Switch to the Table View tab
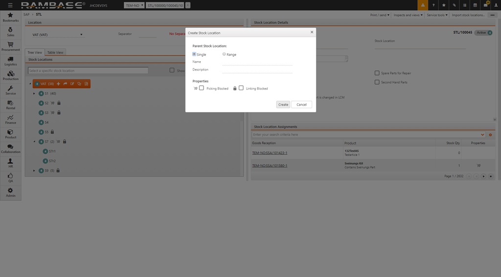The width and height of the screenshot is (501, 277). point(55,52)
